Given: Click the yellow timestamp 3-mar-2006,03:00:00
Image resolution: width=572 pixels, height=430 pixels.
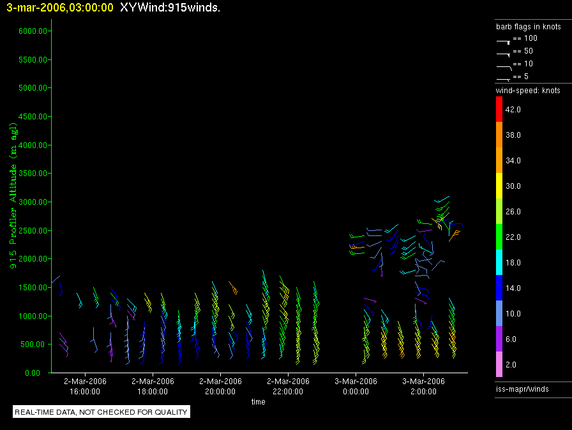Looking at the screenshot, I should pos(60,8).
